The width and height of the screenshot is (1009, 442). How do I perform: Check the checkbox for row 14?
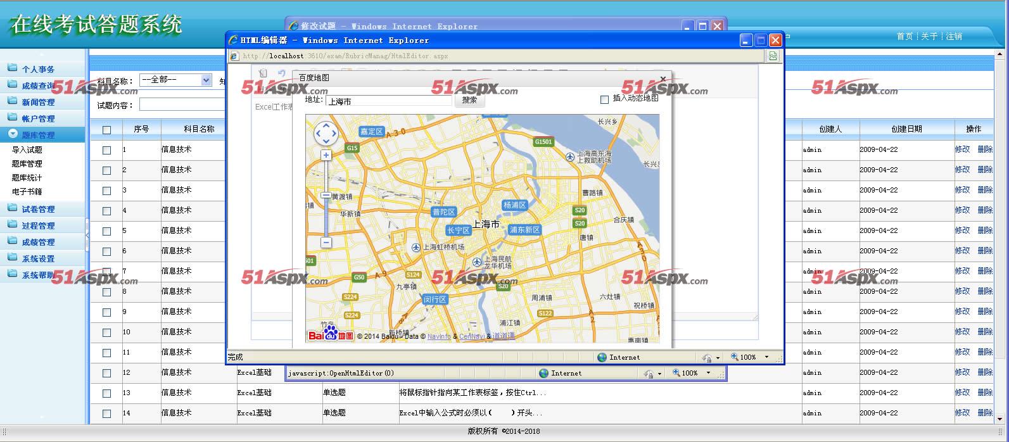[x=106, y=414]
